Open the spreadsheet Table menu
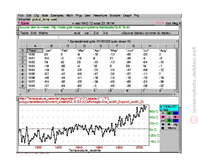 click(x=24, y=33)
